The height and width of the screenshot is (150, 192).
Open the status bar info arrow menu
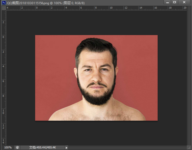(67, 147)
